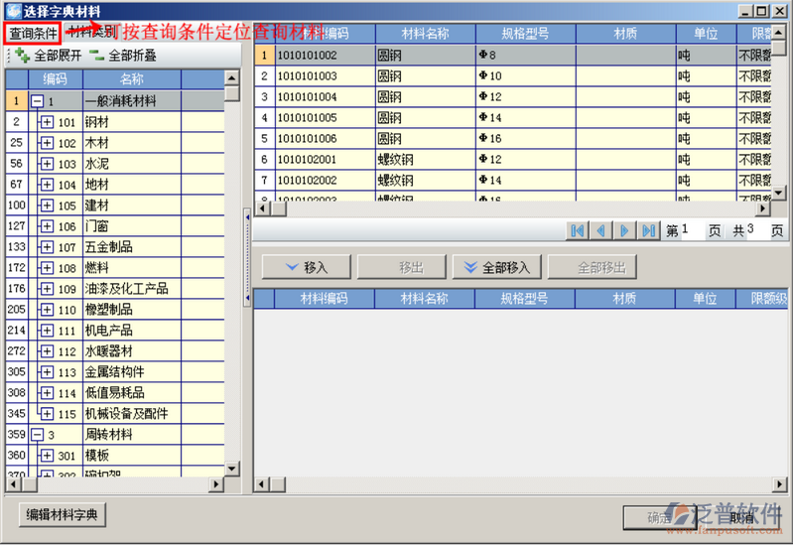Viewport: 793px width, 546px height.
Task: Click the Expand All (全部展开) icon
Action: coord(22,56)
